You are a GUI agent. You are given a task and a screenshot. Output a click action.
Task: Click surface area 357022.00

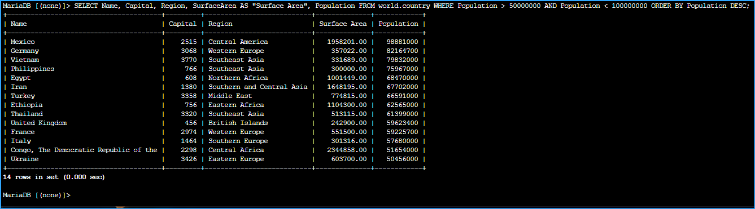click(349, 51)
